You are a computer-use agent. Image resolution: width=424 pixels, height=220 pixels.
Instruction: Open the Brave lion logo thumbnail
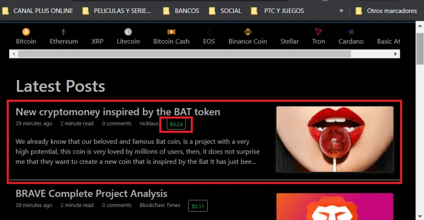pos(335,206)
